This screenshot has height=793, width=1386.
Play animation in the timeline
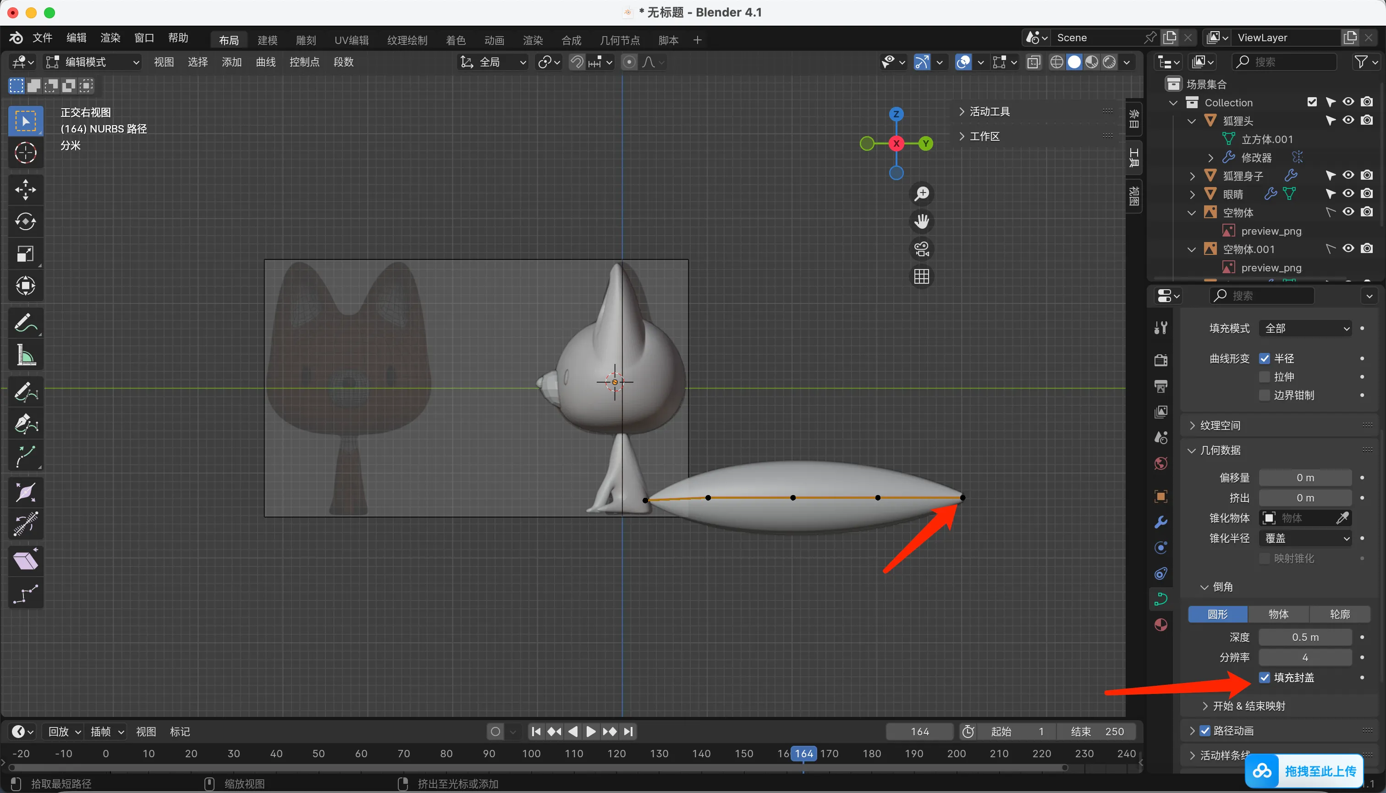pos(591,732)
